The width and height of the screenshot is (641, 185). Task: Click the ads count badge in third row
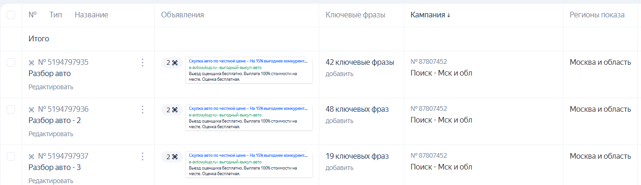[x=172, y=157]
